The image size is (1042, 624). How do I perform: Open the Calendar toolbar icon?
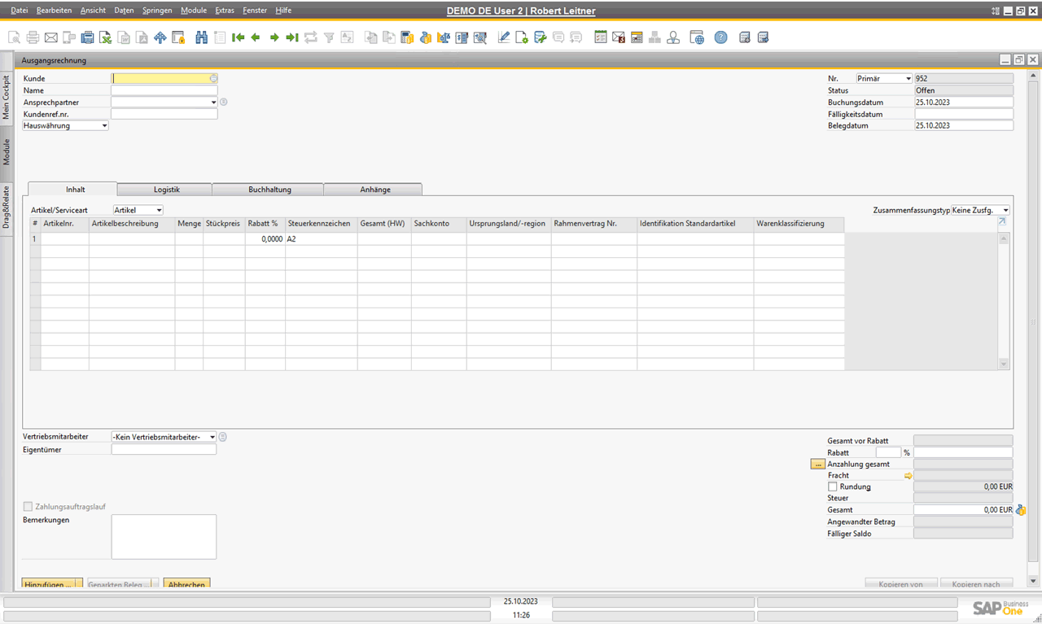(x=637, y=37)
